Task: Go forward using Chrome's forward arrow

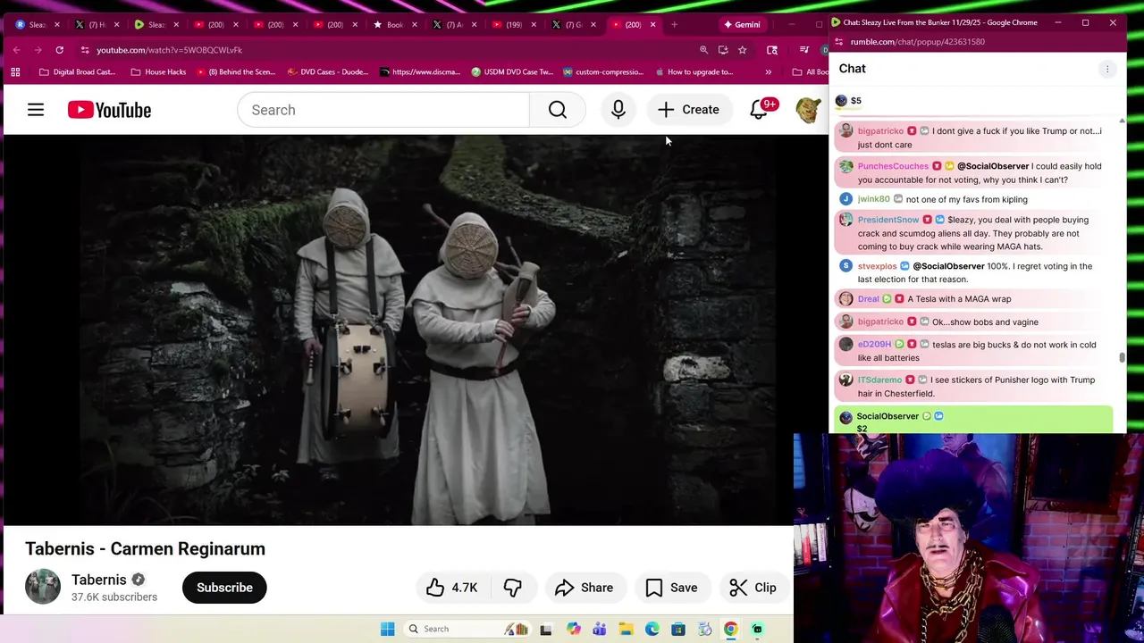Action: [38, 50]
